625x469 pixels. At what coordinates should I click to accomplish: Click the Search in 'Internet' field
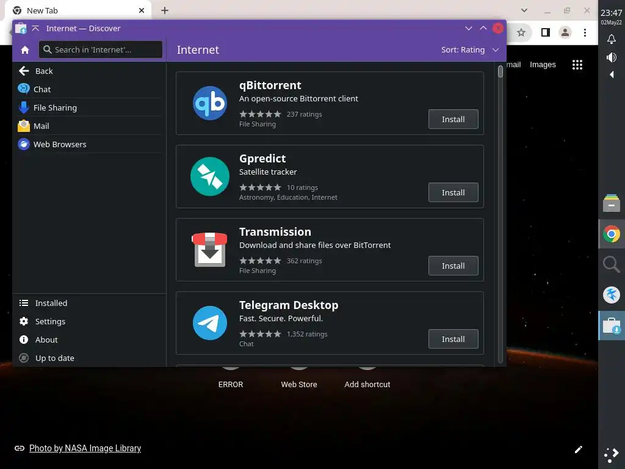click(x=101, y=50)
